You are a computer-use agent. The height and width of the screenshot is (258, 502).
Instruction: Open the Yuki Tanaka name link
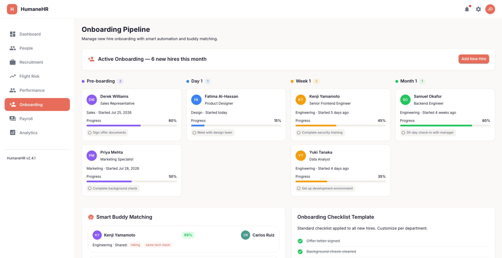pyautogui.click(x=321, y=153)
